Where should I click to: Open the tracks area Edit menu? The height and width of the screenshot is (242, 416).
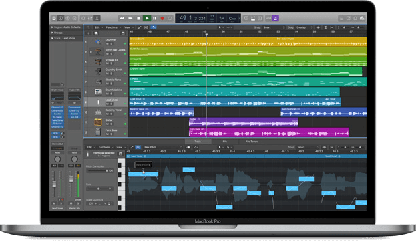click(98, 27)
